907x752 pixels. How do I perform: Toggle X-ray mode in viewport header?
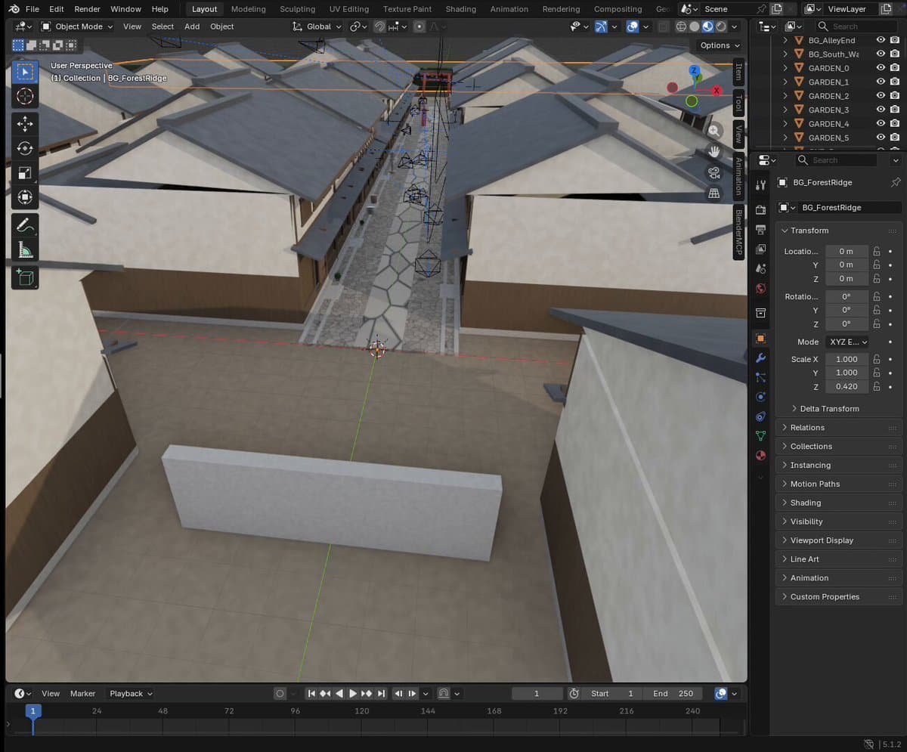664,26
